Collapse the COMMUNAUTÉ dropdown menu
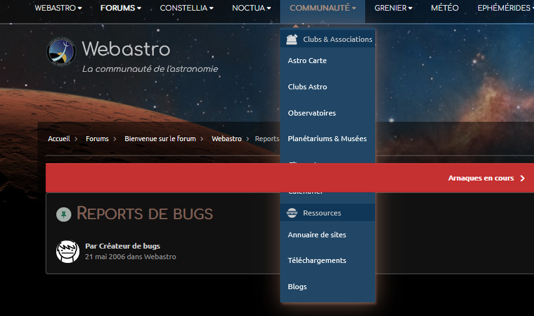Screen dimensions: 534x316 (323, 8)
